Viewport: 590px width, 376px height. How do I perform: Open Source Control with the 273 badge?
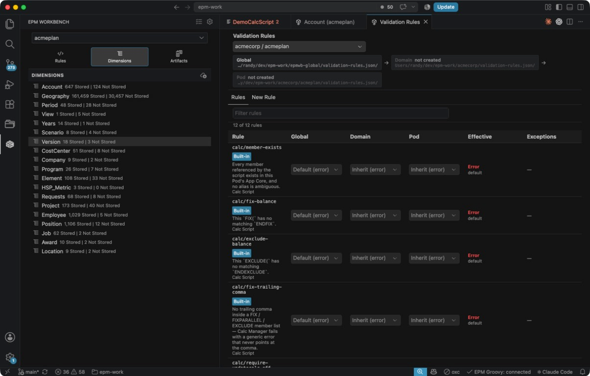pos(10,64)
